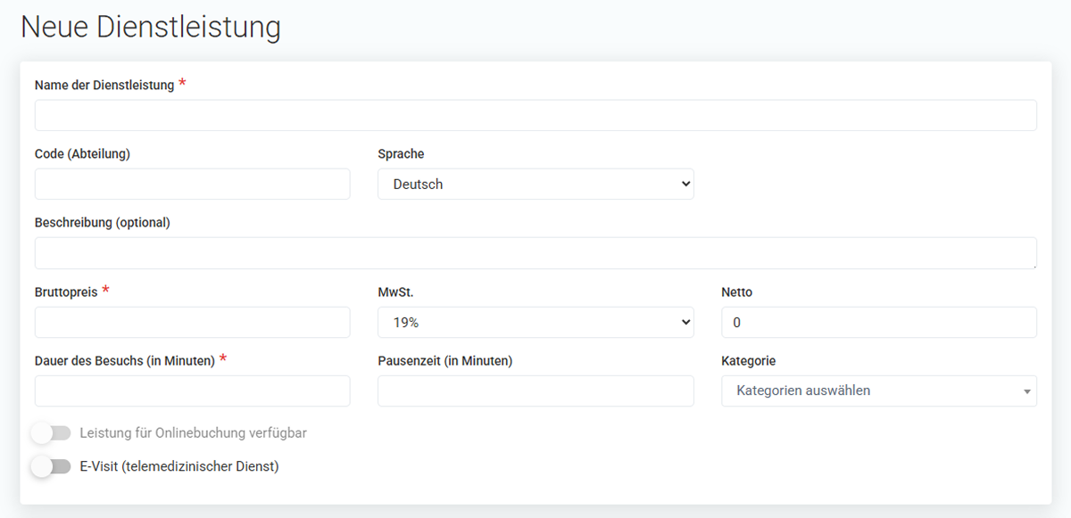The width and height of the screenshot is (1071, 518).
Task: Open the MwSt. dropdown showing 19%
Action: pos(535,323)
